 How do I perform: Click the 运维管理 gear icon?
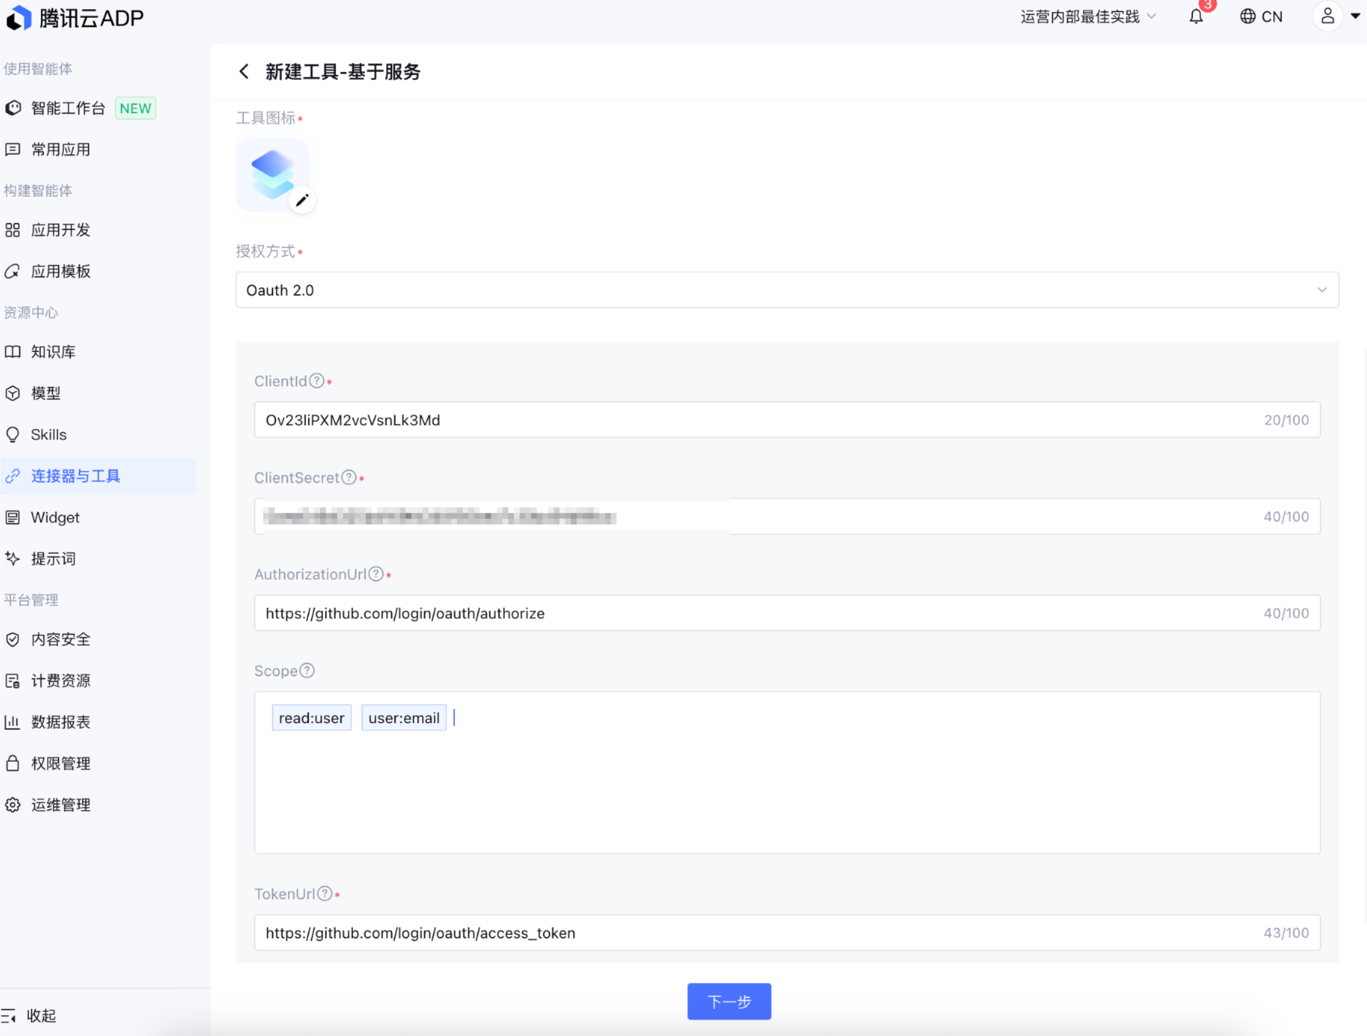pos(13,805)
